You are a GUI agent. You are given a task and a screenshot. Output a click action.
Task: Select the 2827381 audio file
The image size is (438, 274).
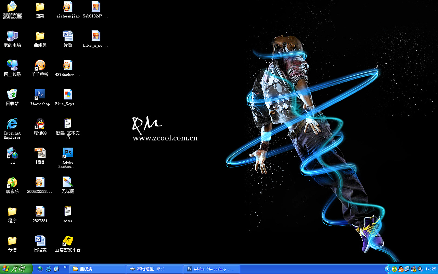click(40, 215)
